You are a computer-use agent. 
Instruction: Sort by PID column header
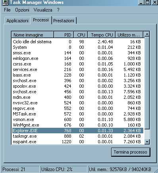point(64,35)
